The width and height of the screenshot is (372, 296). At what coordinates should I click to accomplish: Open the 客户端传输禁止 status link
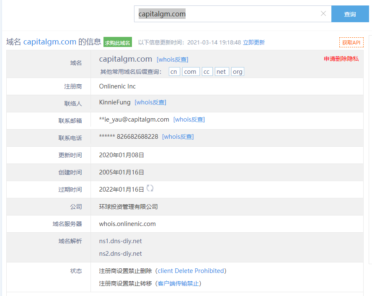(178, 283)
